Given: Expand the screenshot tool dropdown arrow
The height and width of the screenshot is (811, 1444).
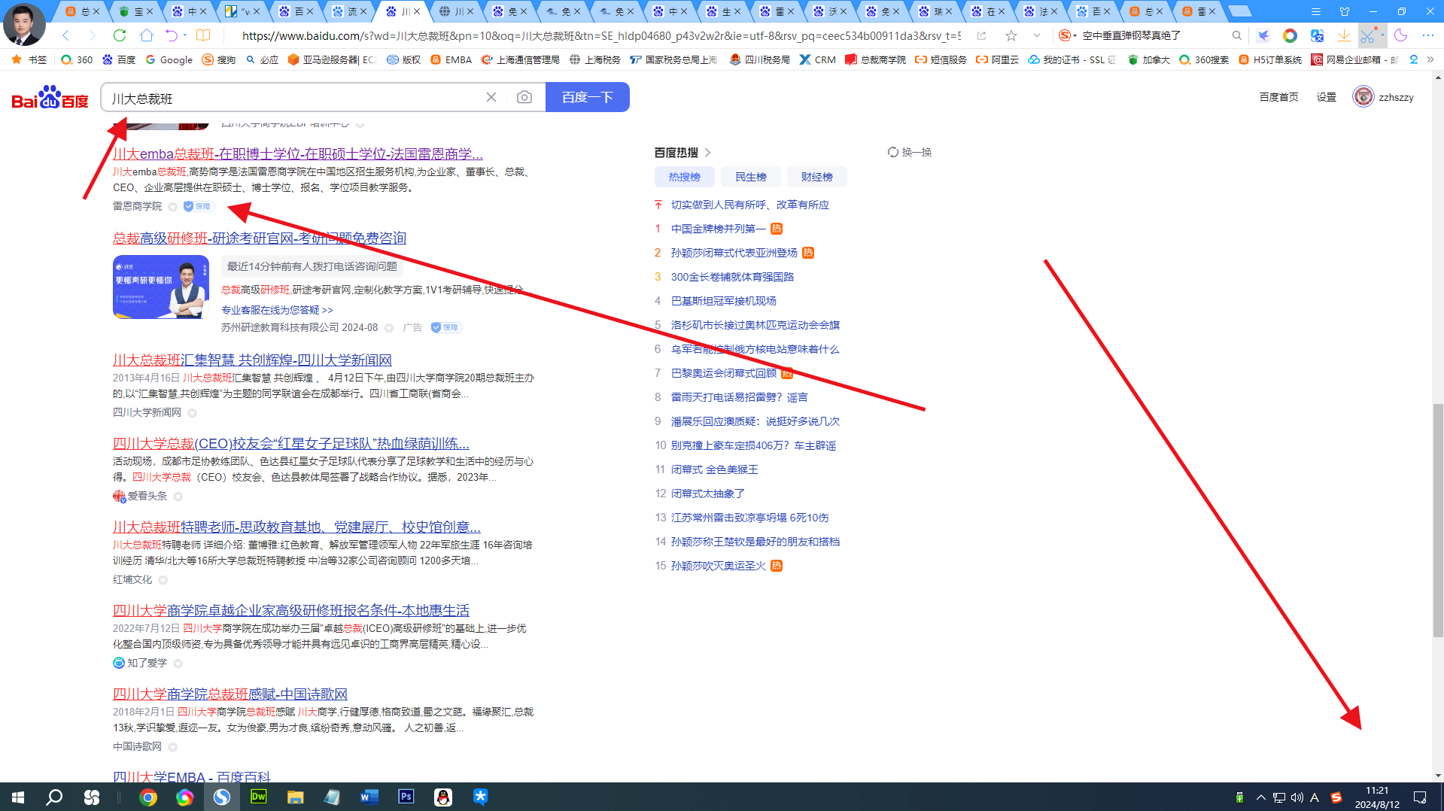Looking at the screenshot, I should (x=1383, y=35).
